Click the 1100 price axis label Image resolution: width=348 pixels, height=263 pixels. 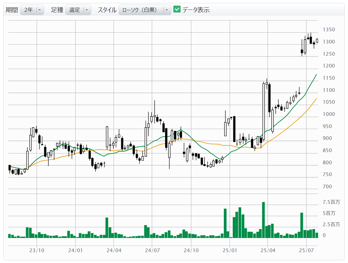[x=329, y=90]
